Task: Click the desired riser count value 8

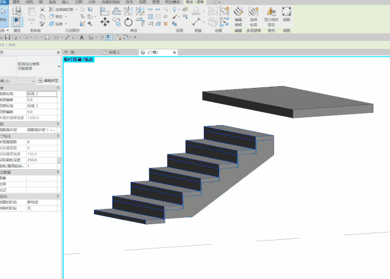Action: 42,142
